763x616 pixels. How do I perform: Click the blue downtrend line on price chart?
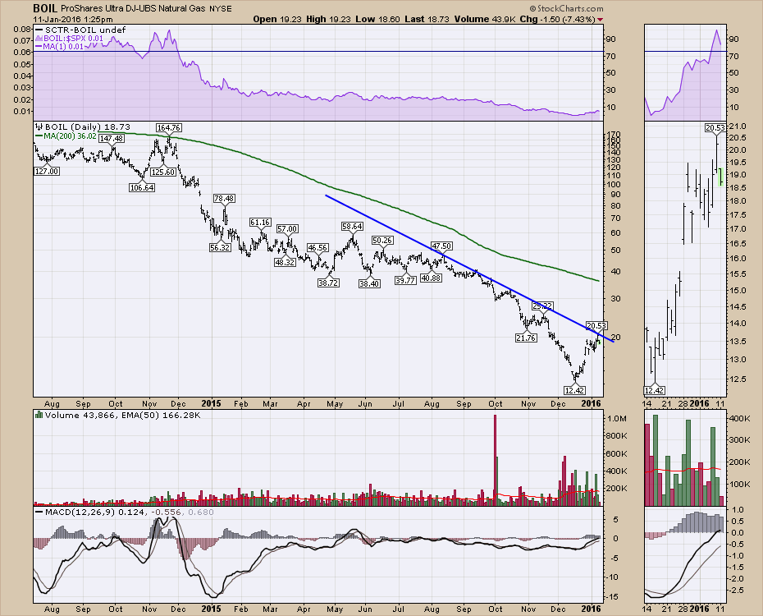469,269
